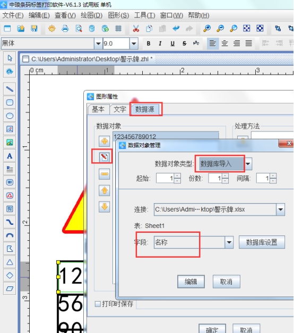Open Print Preview magnifier icon
The width and height of the screenshot is (294, 333).
click(79, 28)
